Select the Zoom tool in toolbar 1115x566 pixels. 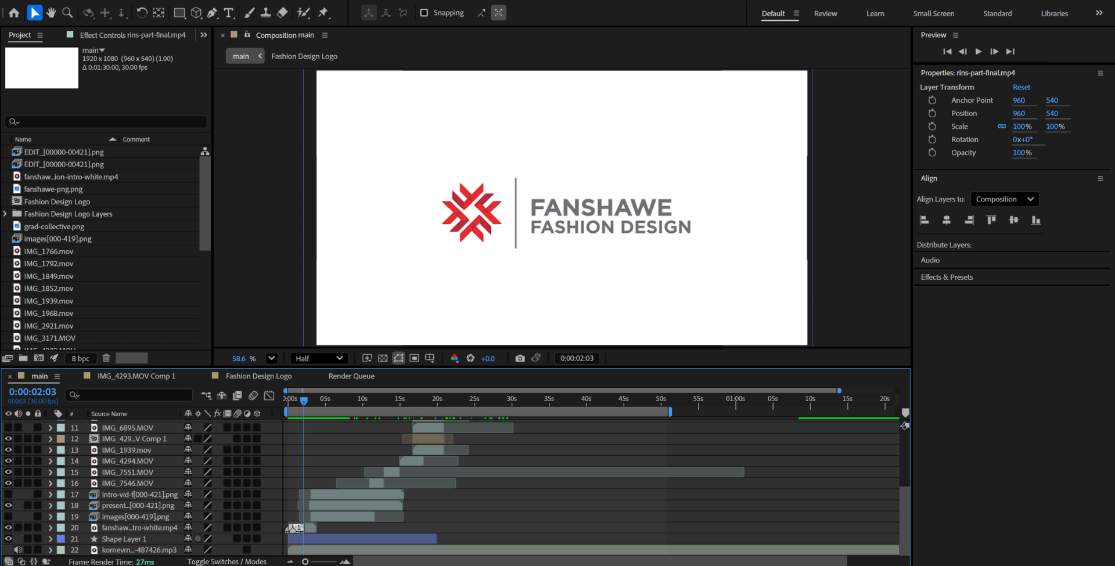[67, 13]
